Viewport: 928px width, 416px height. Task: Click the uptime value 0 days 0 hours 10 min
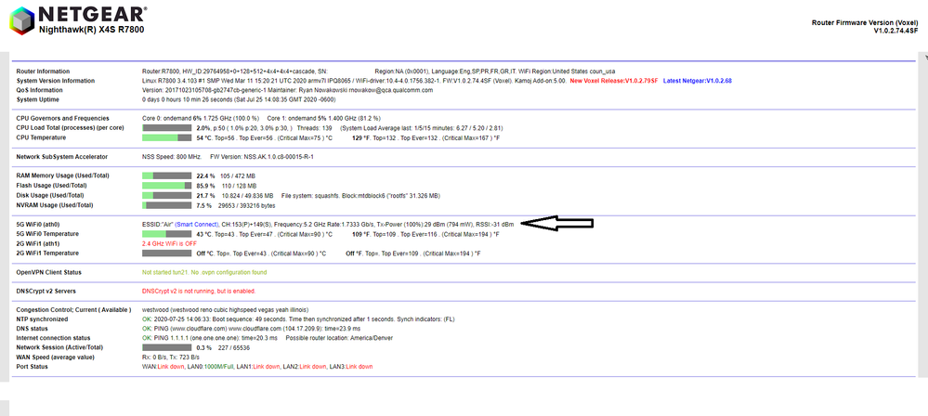pyautogui.click(x=239, y=99)
